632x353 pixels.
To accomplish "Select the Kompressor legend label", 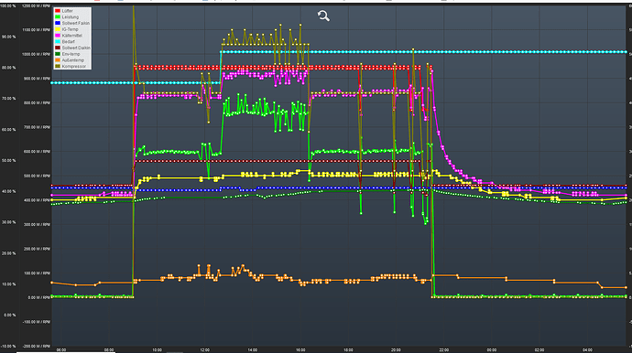I will pos(74,66).
